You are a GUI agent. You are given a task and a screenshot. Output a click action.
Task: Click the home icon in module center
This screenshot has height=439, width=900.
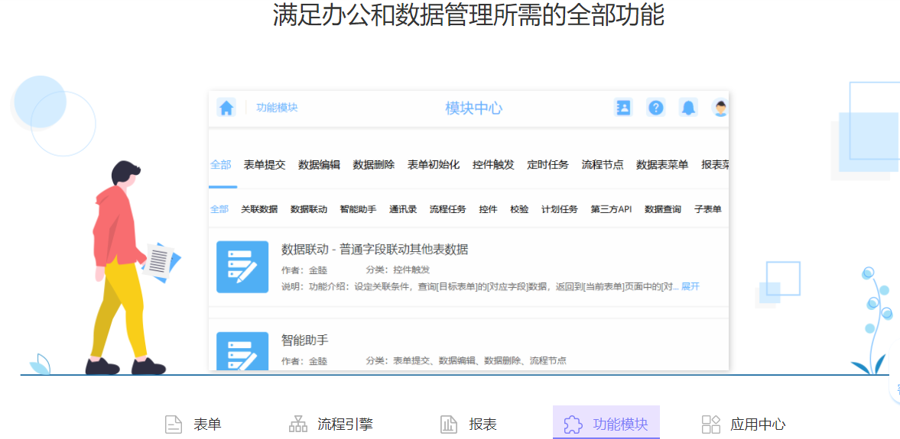click(226, 108)
